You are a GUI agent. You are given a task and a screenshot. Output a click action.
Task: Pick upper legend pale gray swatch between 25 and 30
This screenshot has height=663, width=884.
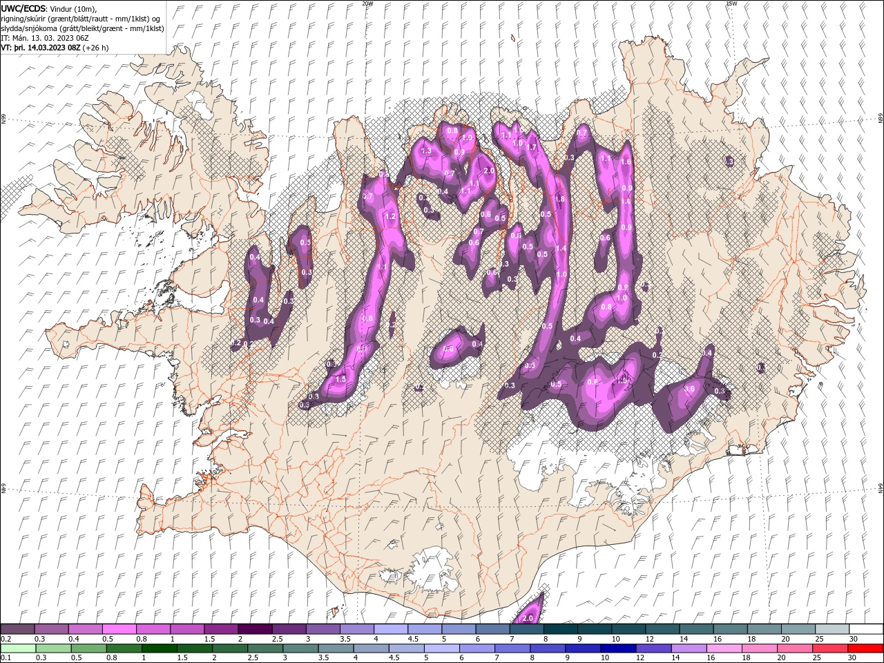[x=832, y=629]
